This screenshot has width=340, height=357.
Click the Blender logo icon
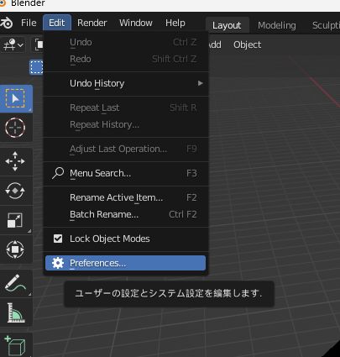[x=7, y=23]
